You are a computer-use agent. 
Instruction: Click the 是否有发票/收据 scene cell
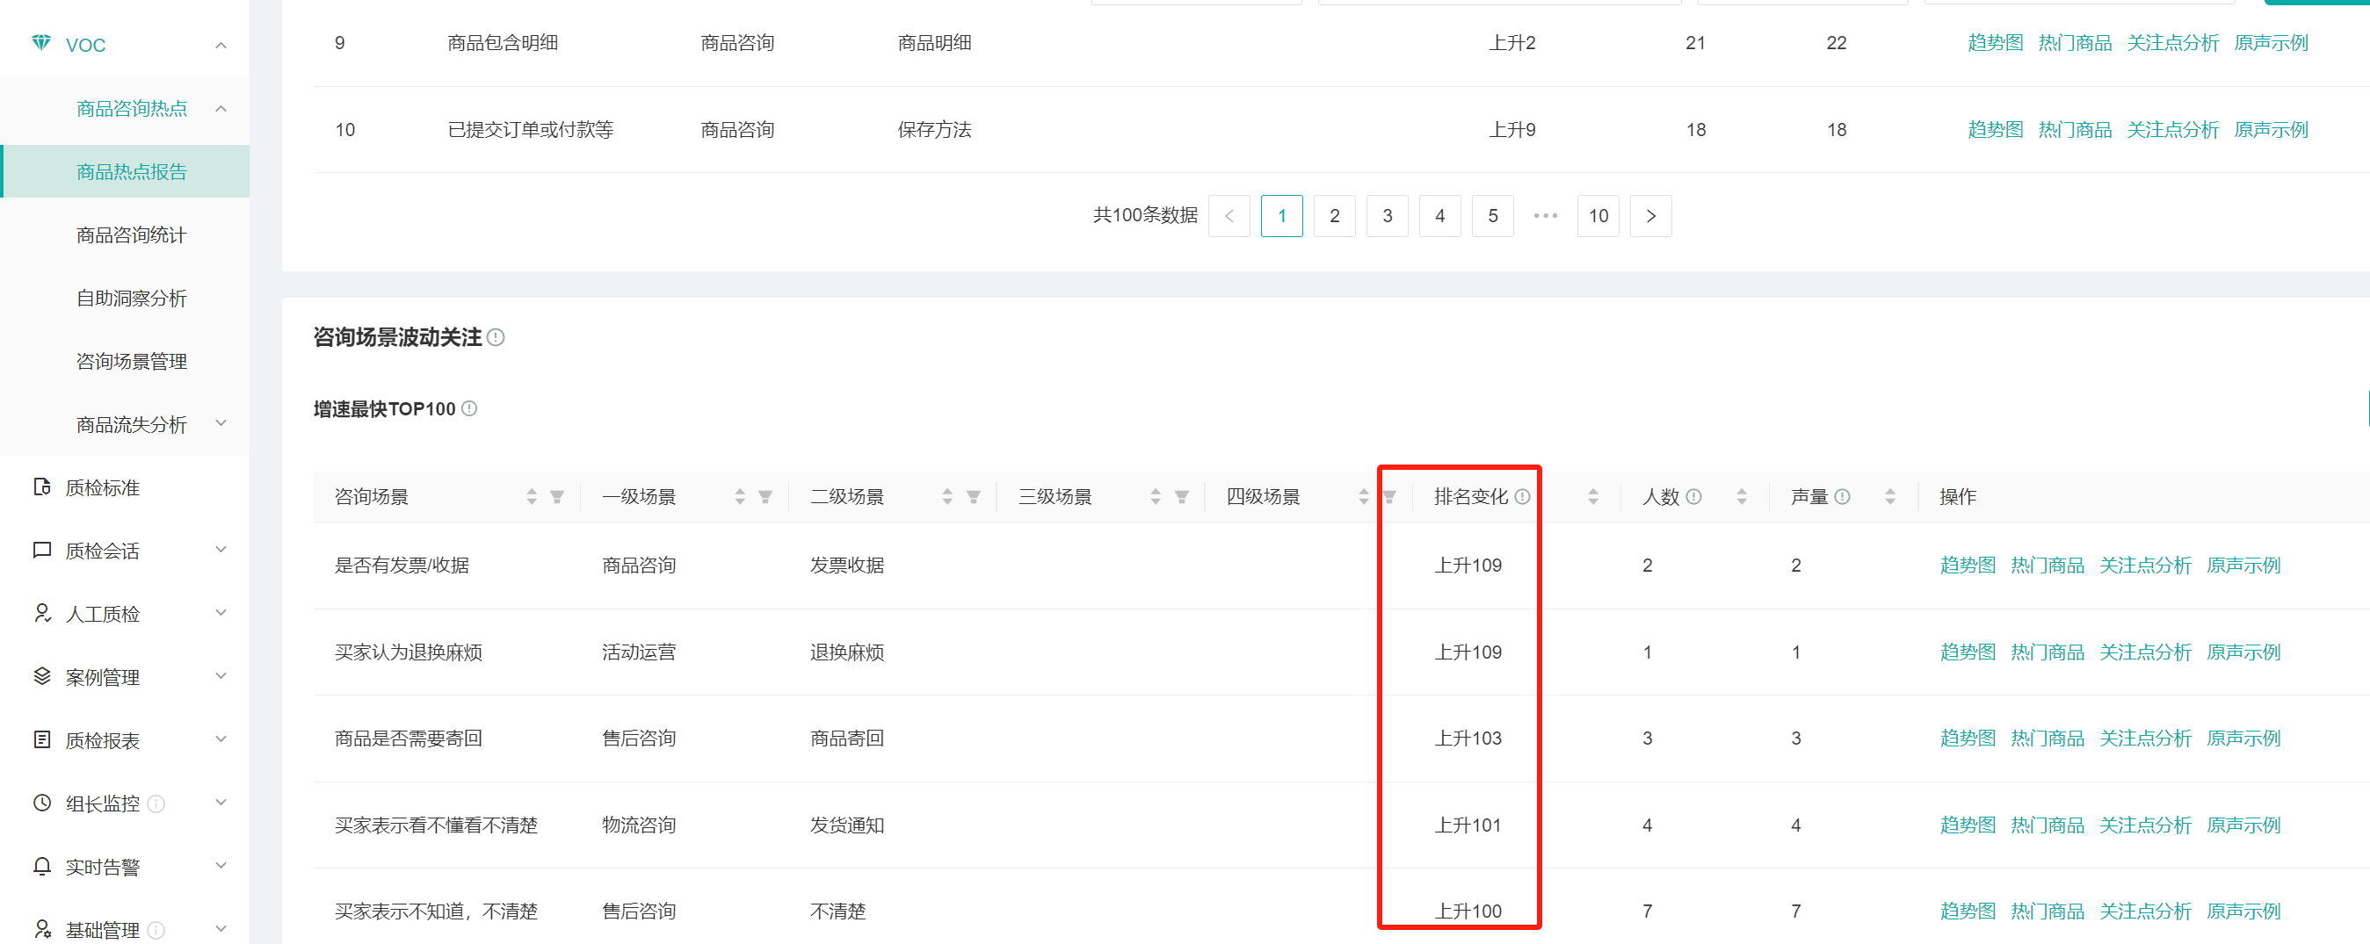click(x=401, y=566)
